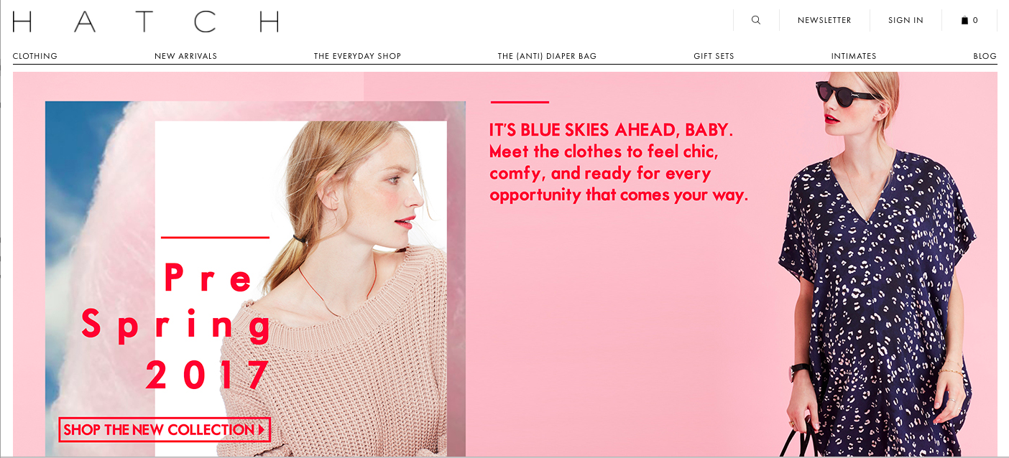Click the arrow in Shop the New Collection
Viewport: 1009px width, 458px height.
(x=262, y=430)
